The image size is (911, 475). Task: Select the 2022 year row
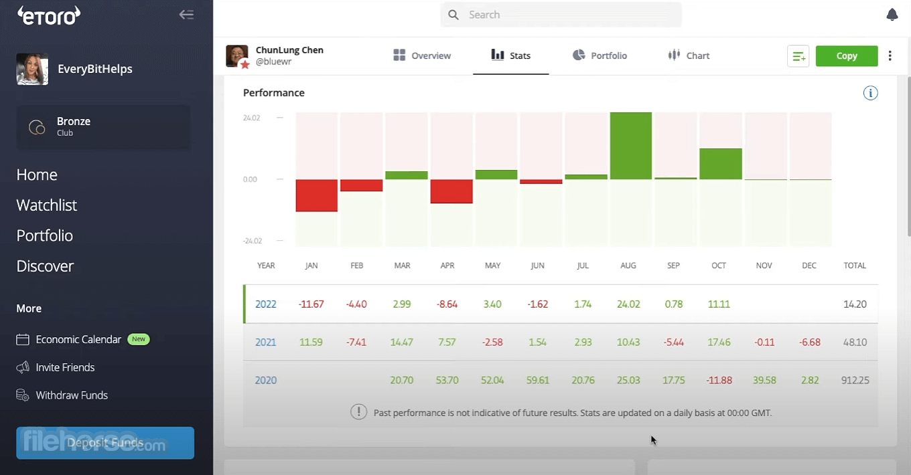(x=560, y=304)
